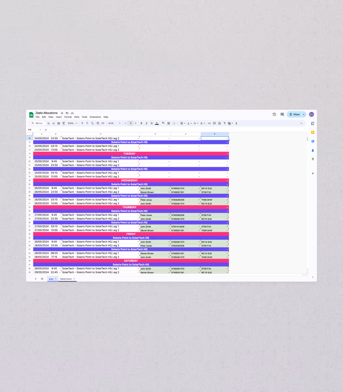Open the Share options dropdown arrow
Image resolution: width=343 pixels, height=392 pixels.
click(304, 114)
